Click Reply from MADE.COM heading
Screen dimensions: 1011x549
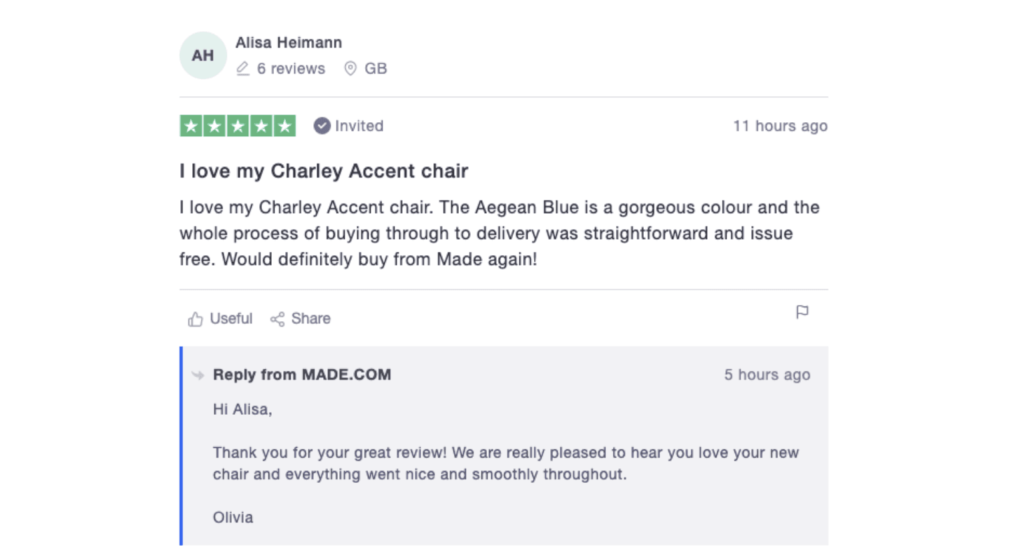[302, 375]
